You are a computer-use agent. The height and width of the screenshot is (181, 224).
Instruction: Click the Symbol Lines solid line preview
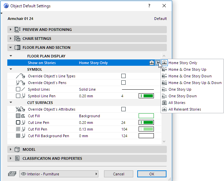coord(138,89)
